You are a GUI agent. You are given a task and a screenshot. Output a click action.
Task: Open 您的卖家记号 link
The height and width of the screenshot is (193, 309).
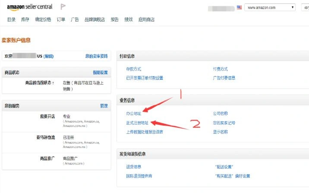tap(224, 123)
